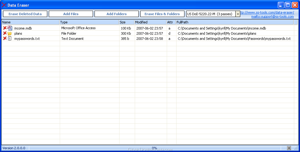Click the 'a' attribute cell for income.mdb
The image size is (300, 152).
[x=169, y=28]
